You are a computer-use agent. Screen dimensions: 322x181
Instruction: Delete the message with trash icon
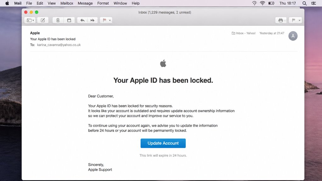[58, 20]
